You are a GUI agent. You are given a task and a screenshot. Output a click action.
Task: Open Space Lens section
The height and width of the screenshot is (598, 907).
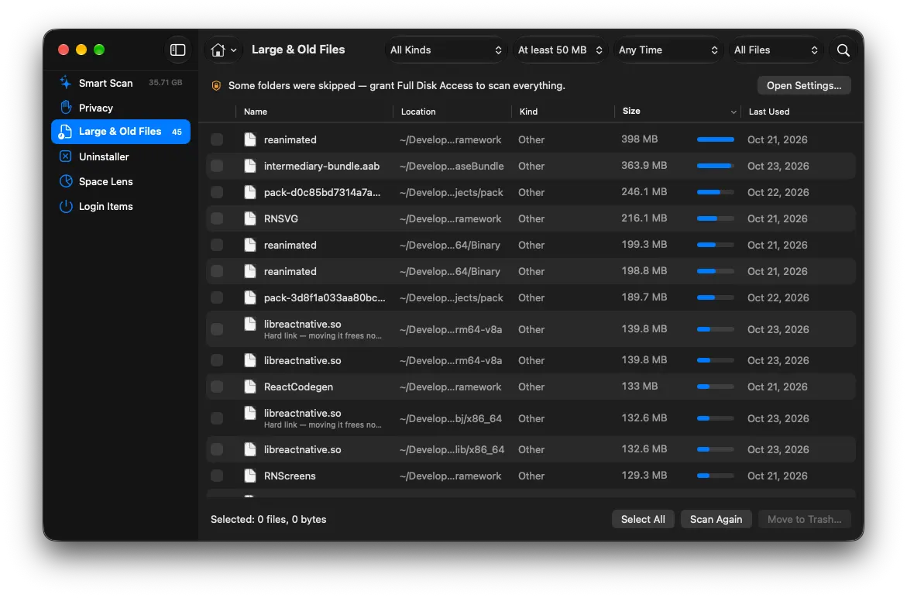[120, 181]
